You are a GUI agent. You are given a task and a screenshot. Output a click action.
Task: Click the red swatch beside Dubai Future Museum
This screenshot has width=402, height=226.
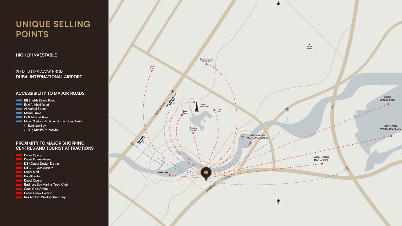click(19, 160)
